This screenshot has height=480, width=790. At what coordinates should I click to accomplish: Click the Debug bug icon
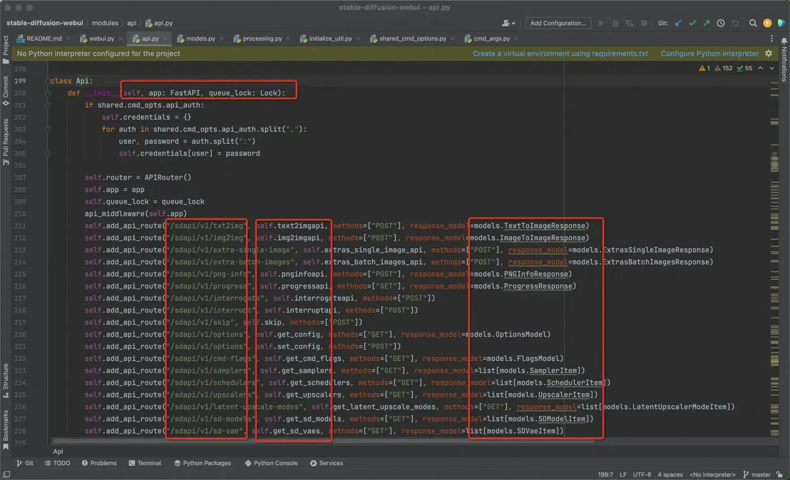(x=616, y=23)
